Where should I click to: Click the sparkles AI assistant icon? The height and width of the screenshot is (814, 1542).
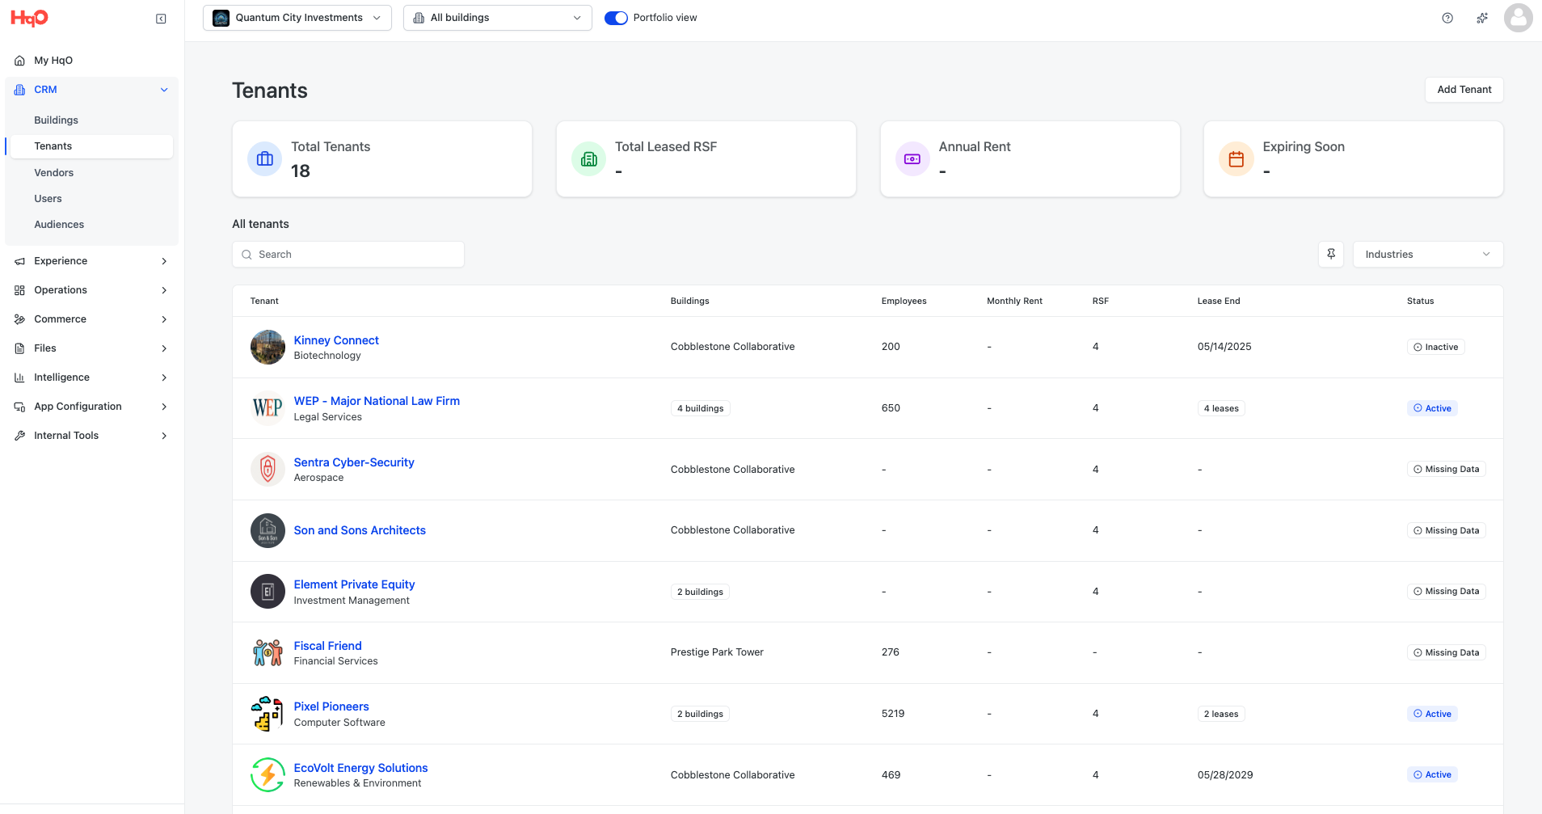point(1482,18)
